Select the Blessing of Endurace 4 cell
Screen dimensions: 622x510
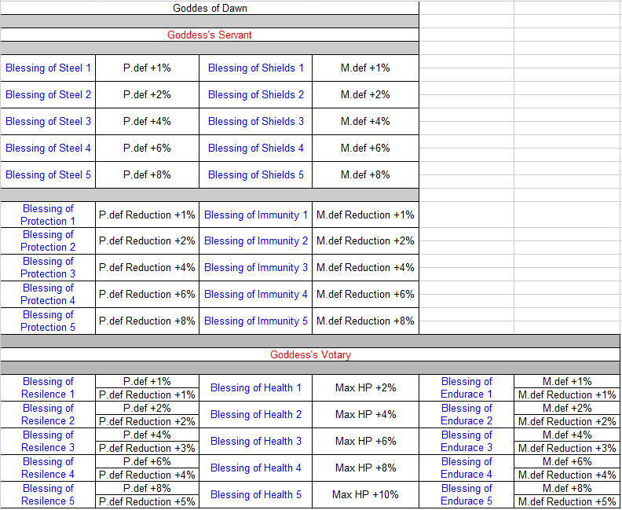coord(466,468)
